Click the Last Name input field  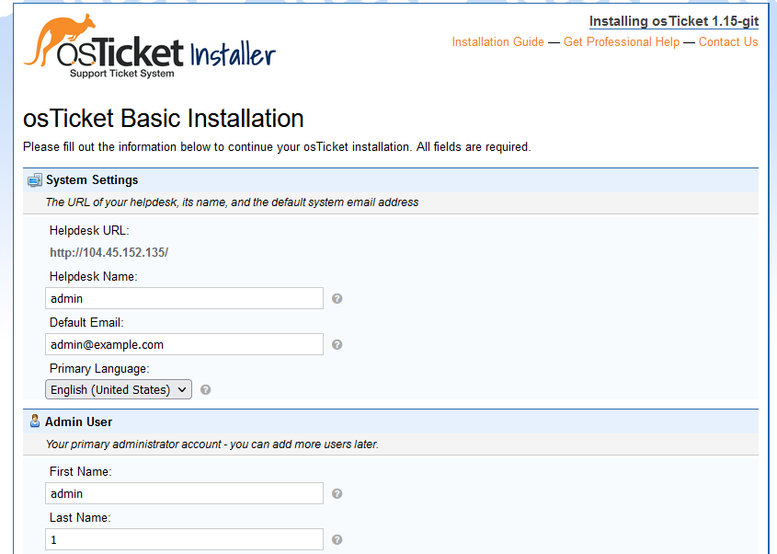point(184,539)
